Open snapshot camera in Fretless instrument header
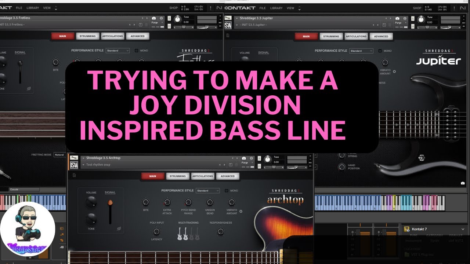The height and width of the screenshot is (264, 470). point(153,18)
